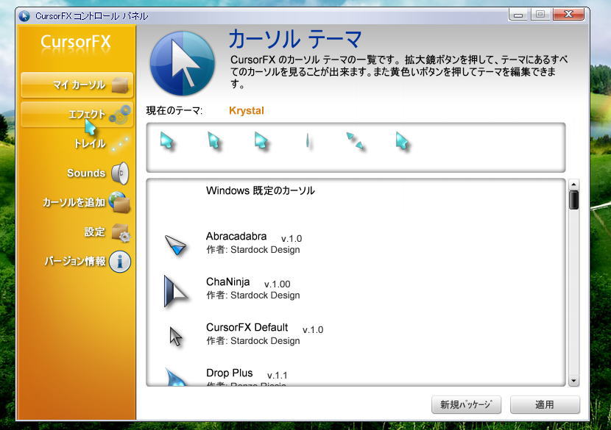
Task: Select first Krystal arrow preview cursor
Action: (x=167, y=140)
